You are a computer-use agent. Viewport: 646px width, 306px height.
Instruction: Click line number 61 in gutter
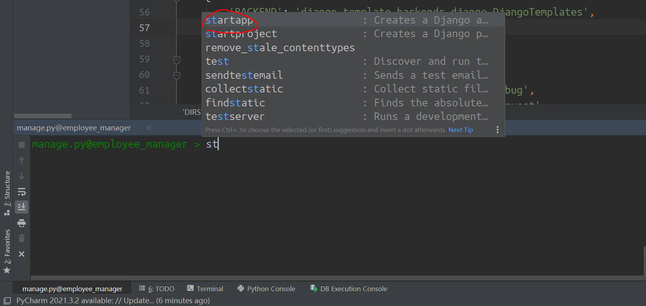point(144,90)
